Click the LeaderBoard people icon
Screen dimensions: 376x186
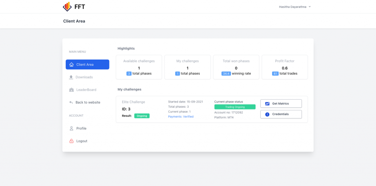click(71, 90)
